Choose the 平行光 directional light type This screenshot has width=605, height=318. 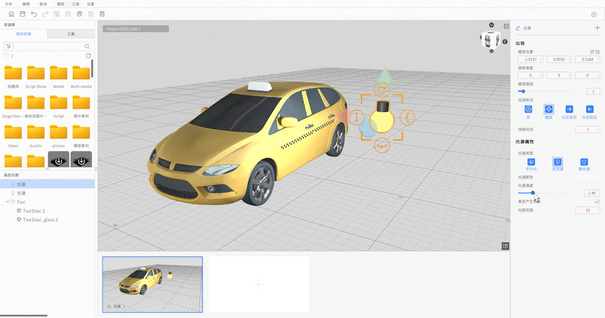(x=530, y=162)
